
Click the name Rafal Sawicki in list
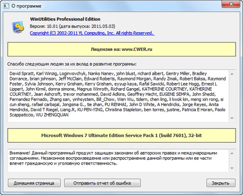tap(151, 84)
